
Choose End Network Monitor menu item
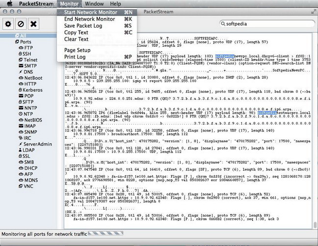[x=97, y=19]
